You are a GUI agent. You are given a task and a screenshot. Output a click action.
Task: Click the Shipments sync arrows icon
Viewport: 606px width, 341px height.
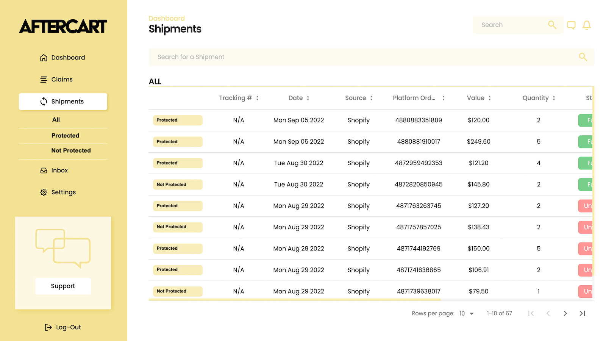pos(43,101)
